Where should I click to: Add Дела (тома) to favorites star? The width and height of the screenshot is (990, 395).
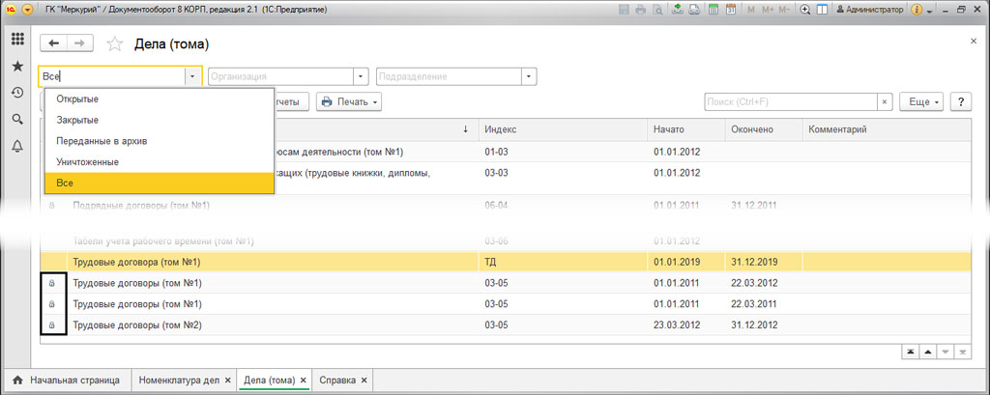tap(114, 43)
